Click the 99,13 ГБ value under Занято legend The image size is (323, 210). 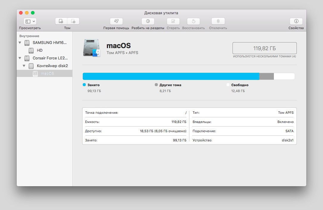[94, 91]
